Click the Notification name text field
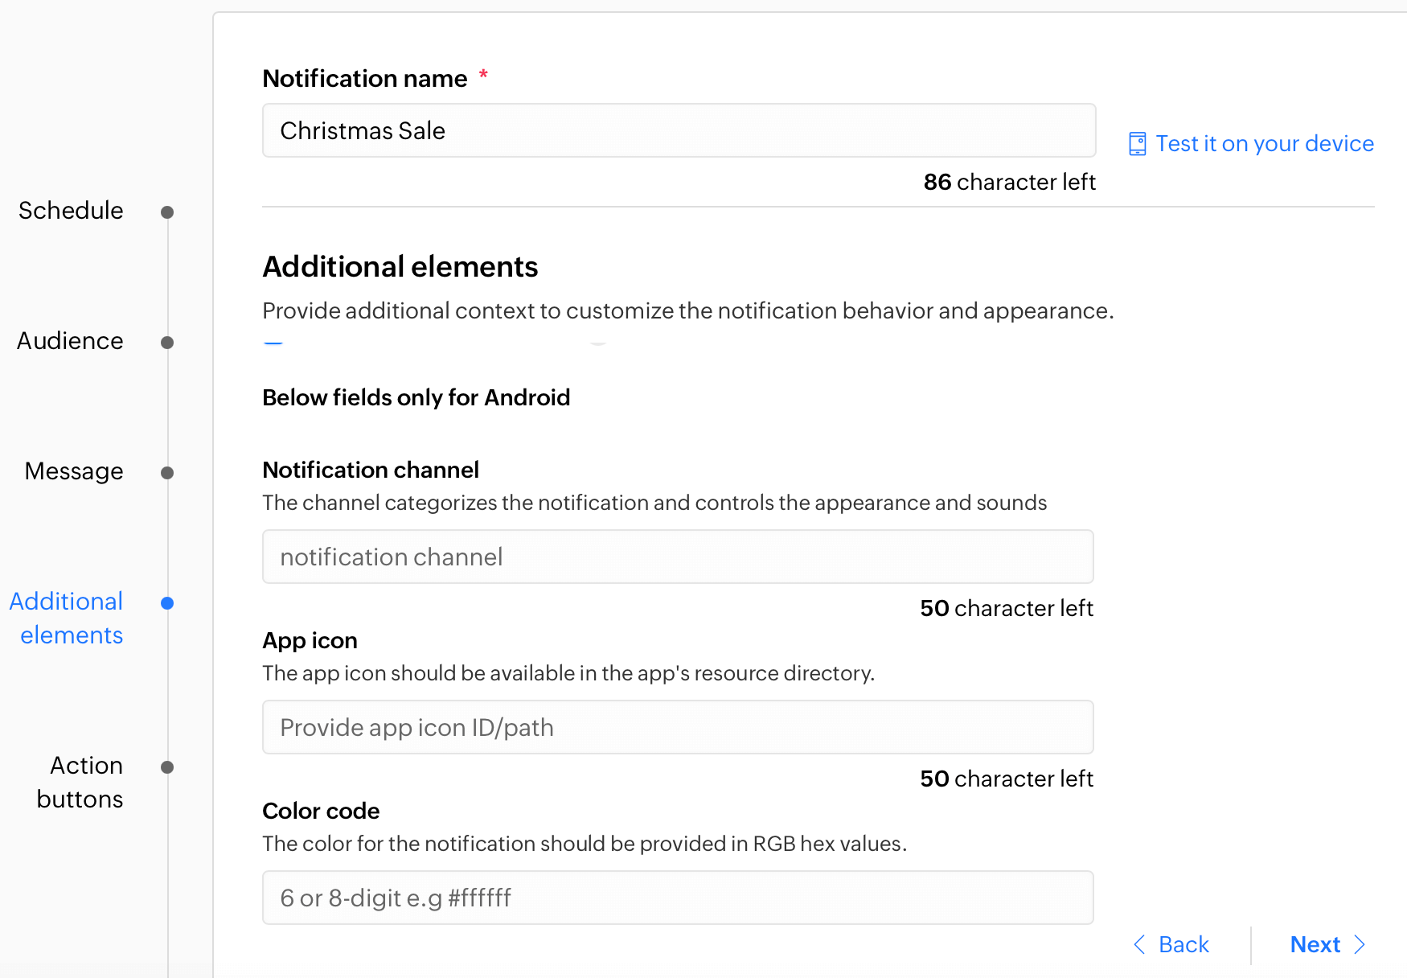This screenshot has height=978, width=1407. coord(679,130)
